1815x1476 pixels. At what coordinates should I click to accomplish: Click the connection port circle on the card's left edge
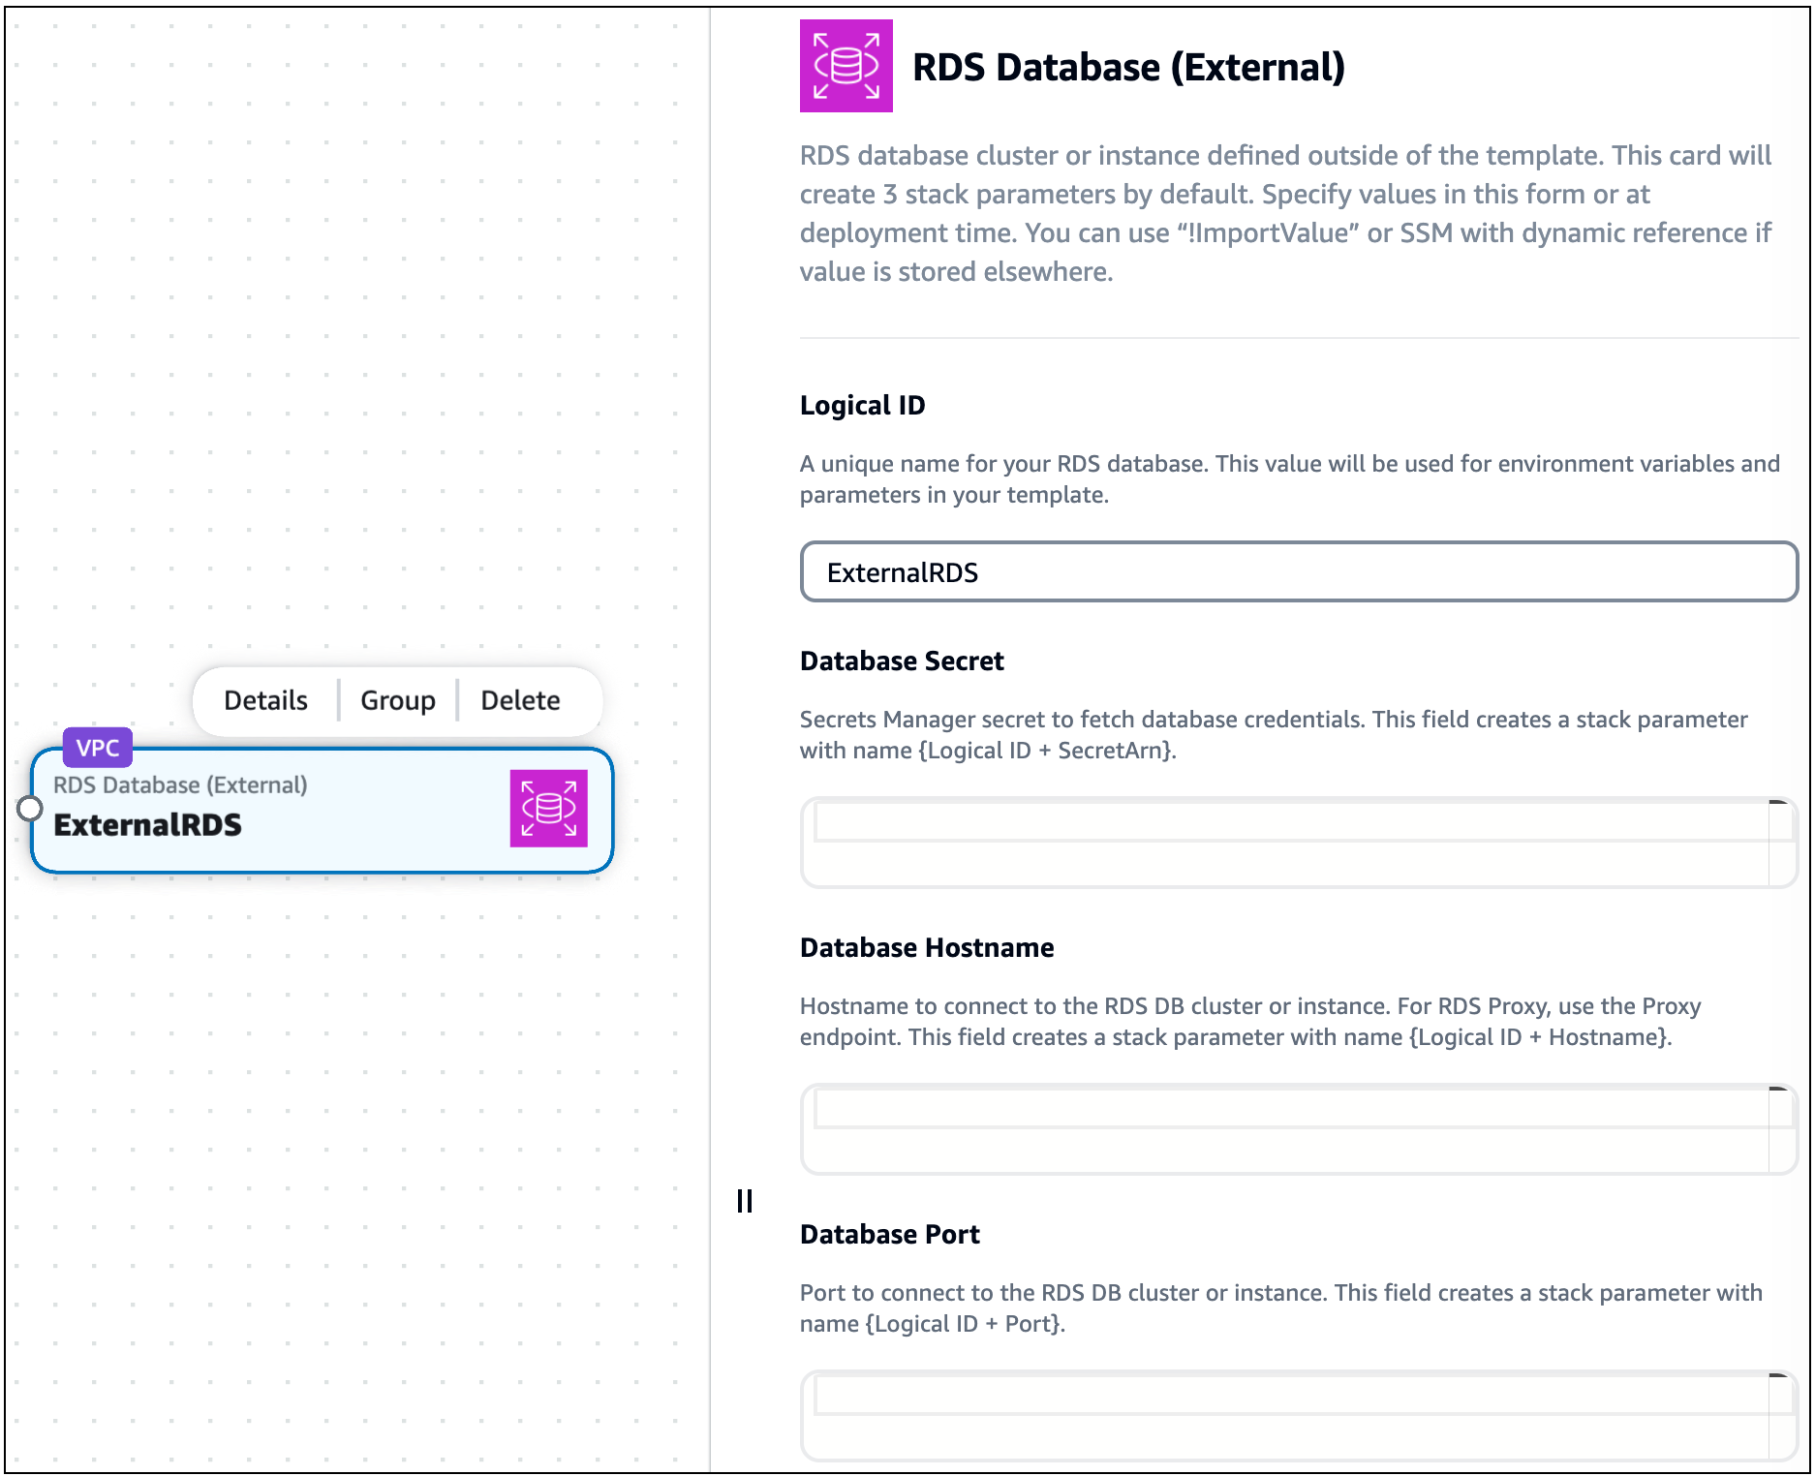pos(28,807)
